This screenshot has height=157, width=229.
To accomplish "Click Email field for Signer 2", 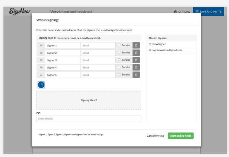I will [98, 53].
